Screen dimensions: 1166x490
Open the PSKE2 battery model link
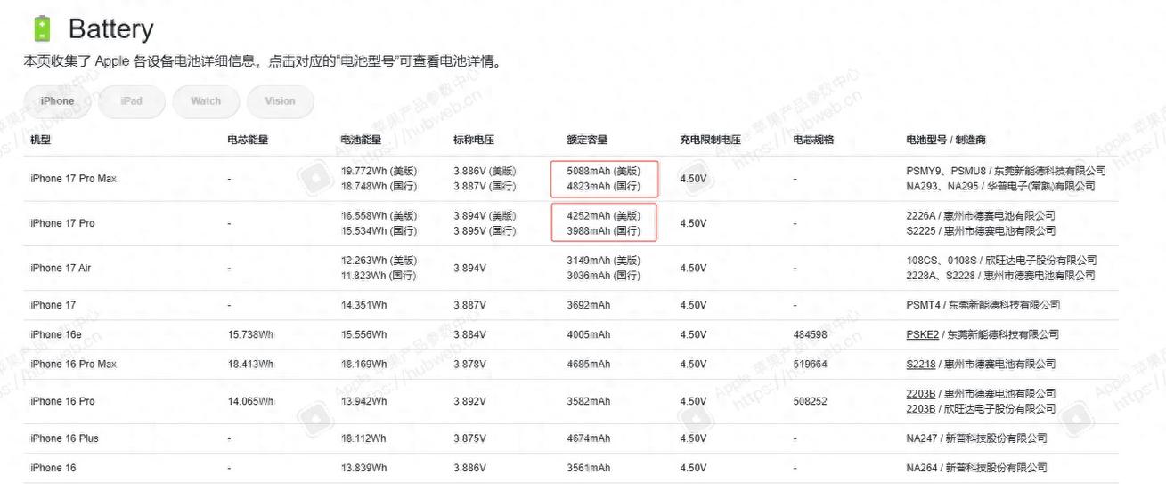pos(923,334)
